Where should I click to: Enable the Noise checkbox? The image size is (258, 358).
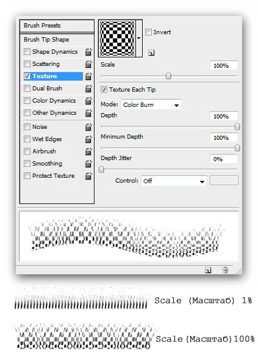click(x=27, y=126)
